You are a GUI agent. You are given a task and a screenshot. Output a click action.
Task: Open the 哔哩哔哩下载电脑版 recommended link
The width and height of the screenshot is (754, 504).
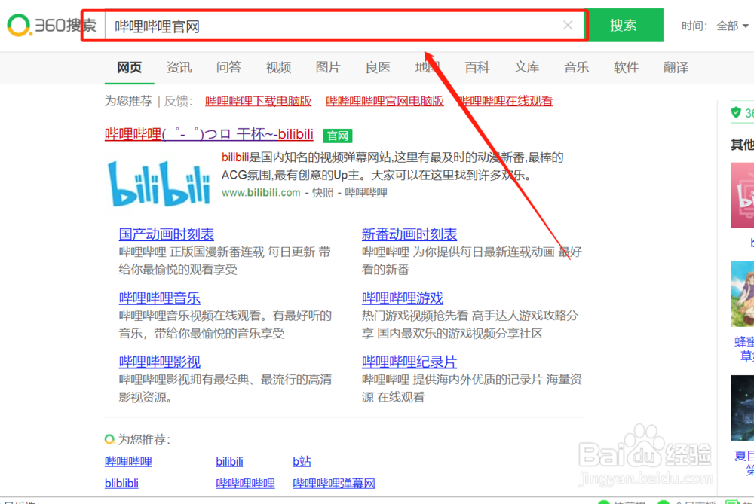coord(259,101)
